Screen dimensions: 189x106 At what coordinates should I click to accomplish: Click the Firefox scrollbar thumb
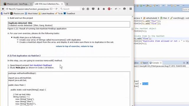coord(133,29)
